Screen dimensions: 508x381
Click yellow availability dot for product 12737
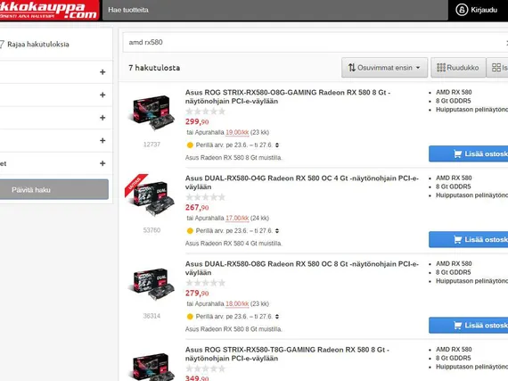[x=190, y=145]
